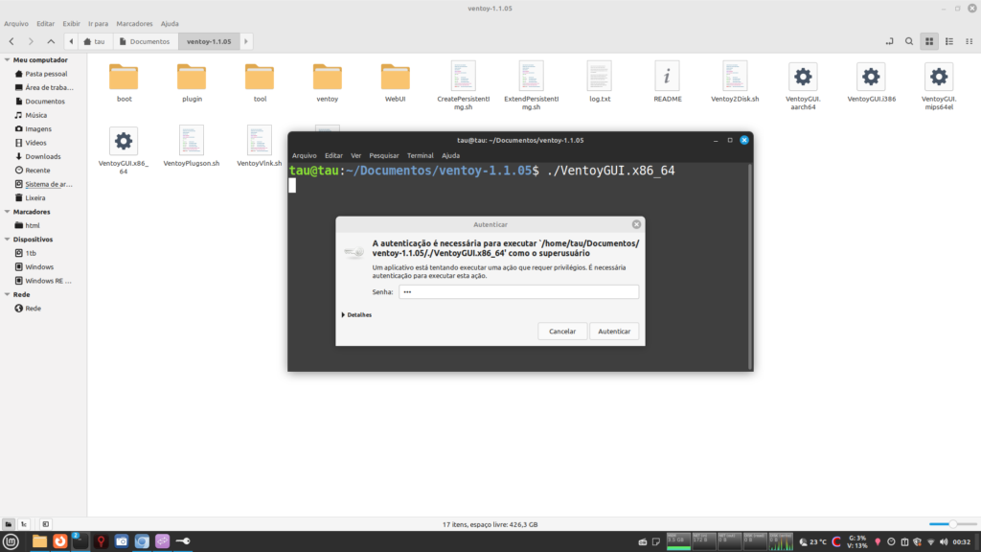Click the search magnifier in file manager toolbar
The width and height of the screenshot is (981, 552).
click(x=909, y=42)
